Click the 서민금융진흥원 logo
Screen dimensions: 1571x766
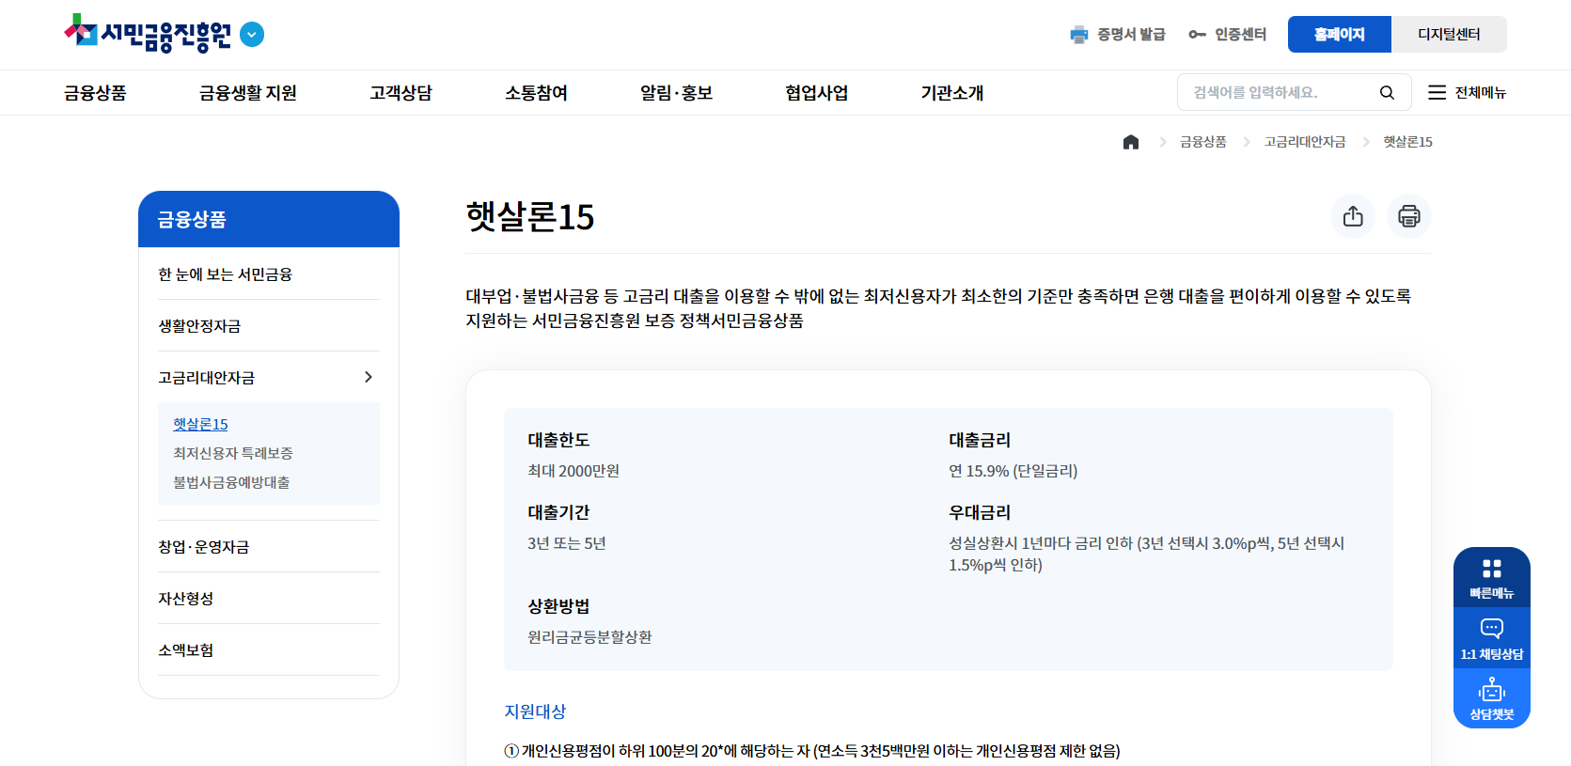pos(148,34)
